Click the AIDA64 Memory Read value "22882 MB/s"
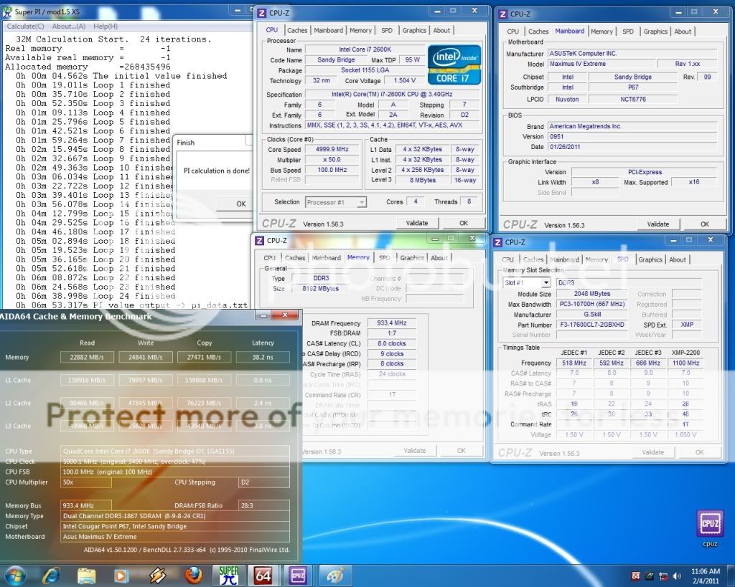Viewport: 735px width, 587px height. 87,357
